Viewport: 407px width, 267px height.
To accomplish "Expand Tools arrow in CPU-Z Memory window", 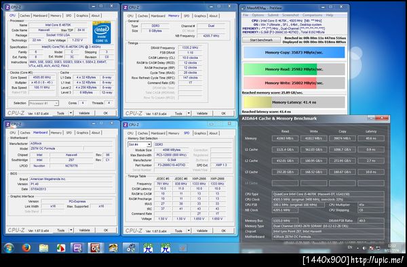I will (189, 113).
